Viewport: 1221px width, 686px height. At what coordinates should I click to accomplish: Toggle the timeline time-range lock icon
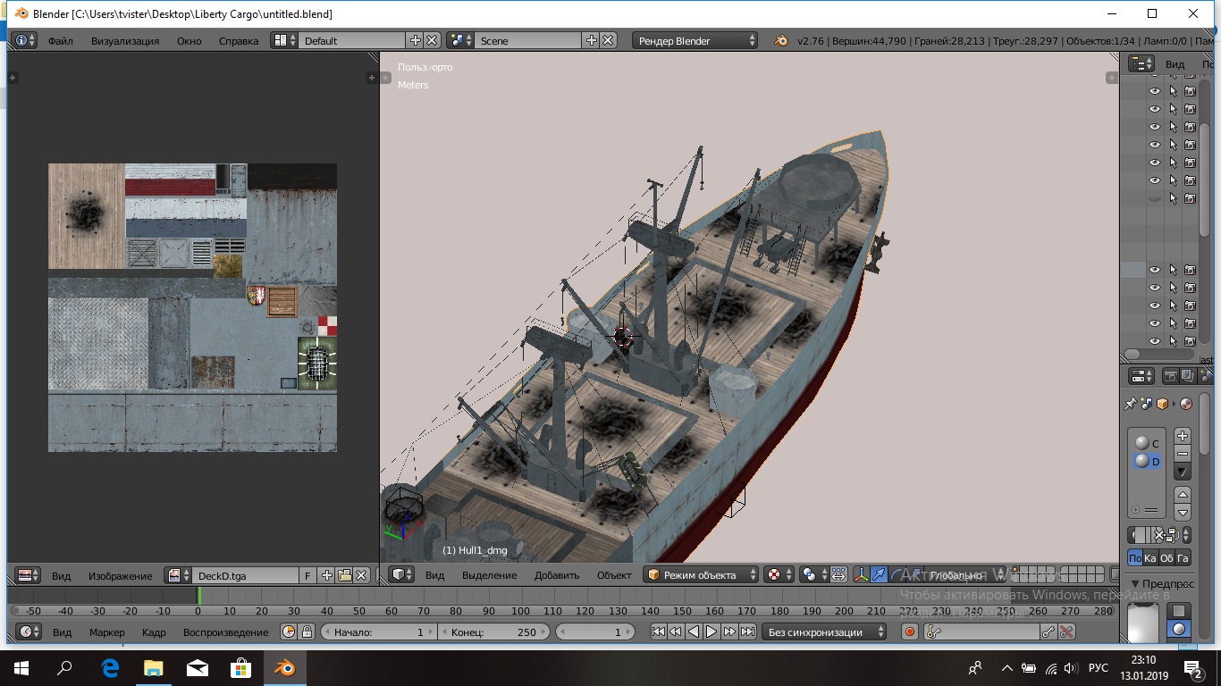[307, 632]
